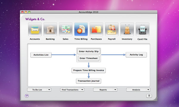This screenshot has height=107, width=179.
Task: Click the Sales label text
Action: tap(66, 39)
